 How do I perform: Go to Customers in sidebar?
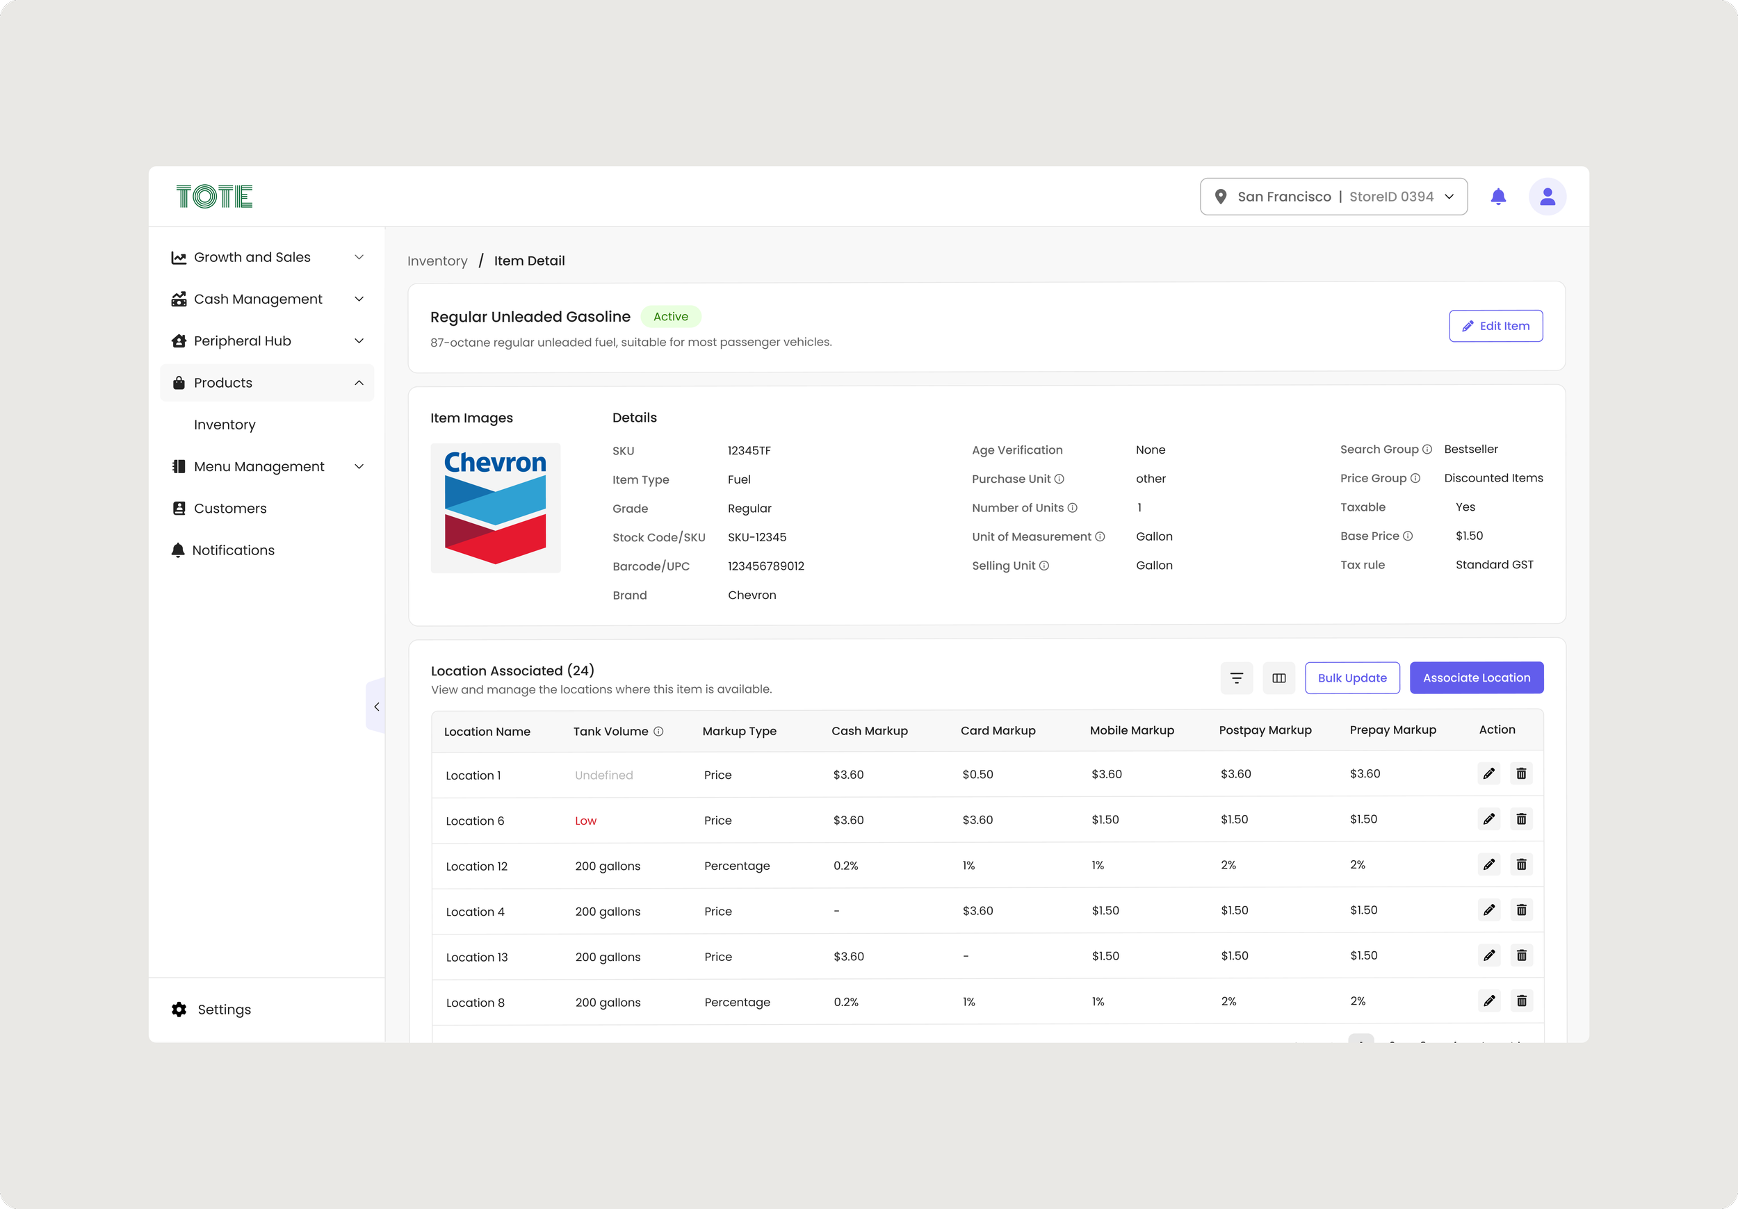[x=230, y=509]
